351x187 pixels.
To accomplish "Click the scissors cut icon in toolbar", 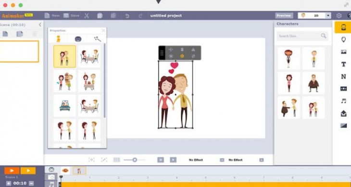I will [x=87, y=16].
